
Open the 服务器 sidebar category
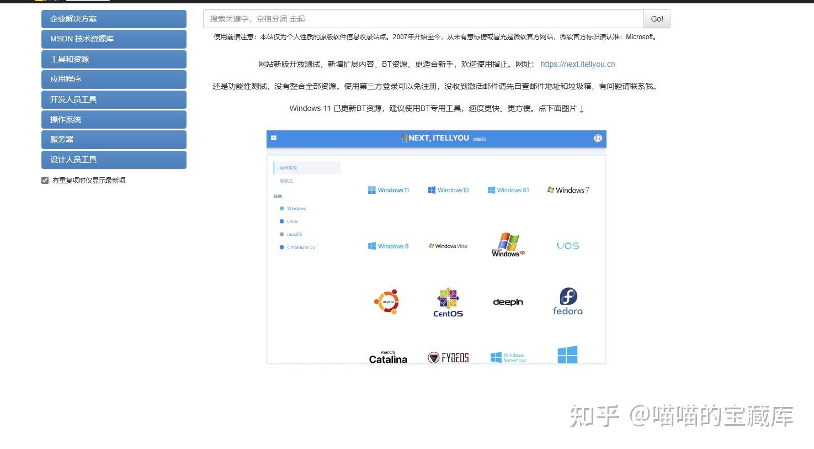(114, 139)
